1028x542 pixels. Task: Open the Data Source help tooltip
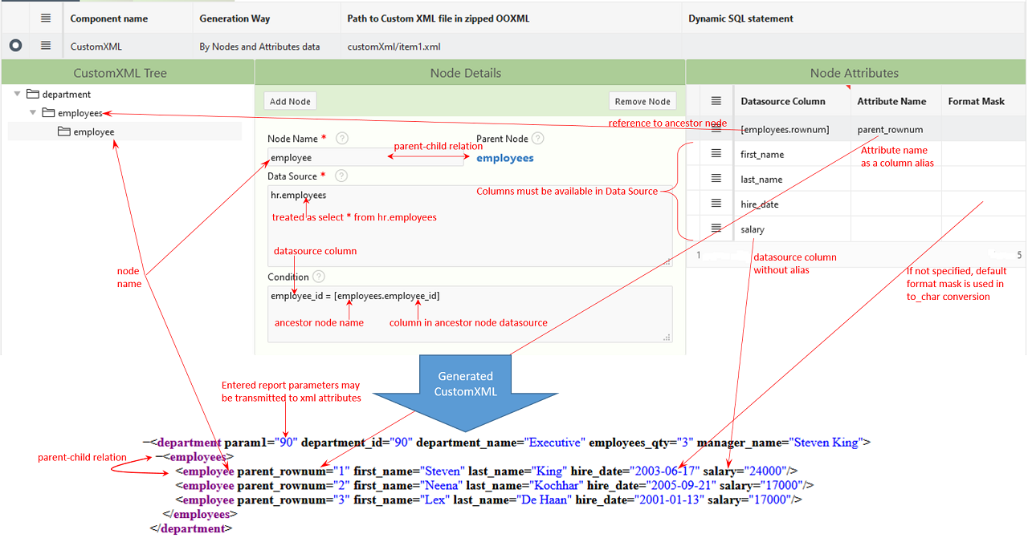341,176
